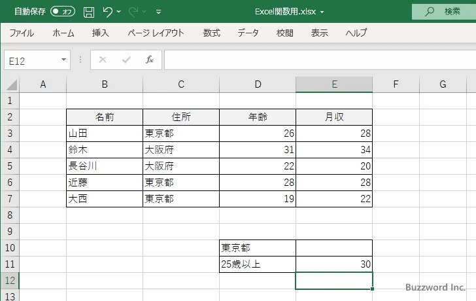This screenshot has width=476, height=301.
Task: Switch to the ホーム tab
Action: point(63,33)
